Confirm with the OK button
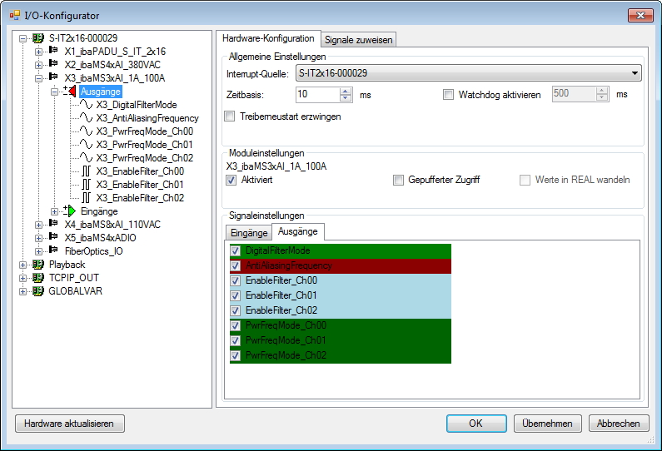 [476, 424]
